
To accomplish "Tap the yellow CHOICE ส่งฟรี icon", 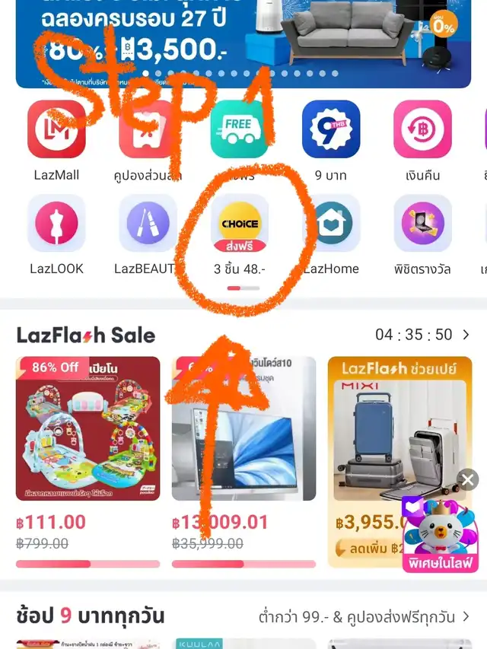I will pyautogui.click(x=240, y=224).
